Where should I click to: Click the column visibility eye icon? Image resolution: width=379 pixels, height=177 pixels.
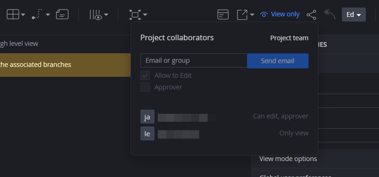coord(96,15)
